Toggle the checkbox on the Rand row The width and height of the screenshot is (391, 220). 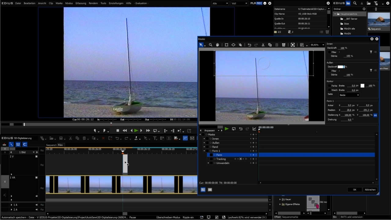[207, 147]
